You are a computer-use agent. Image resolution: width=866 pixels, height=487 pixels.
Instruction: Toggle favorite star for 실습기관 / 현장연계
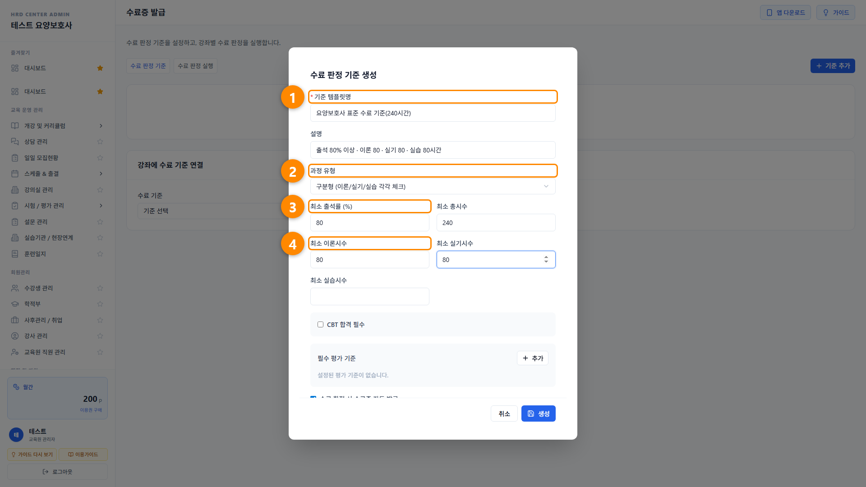pyautogui.click(x=100, y=238)
